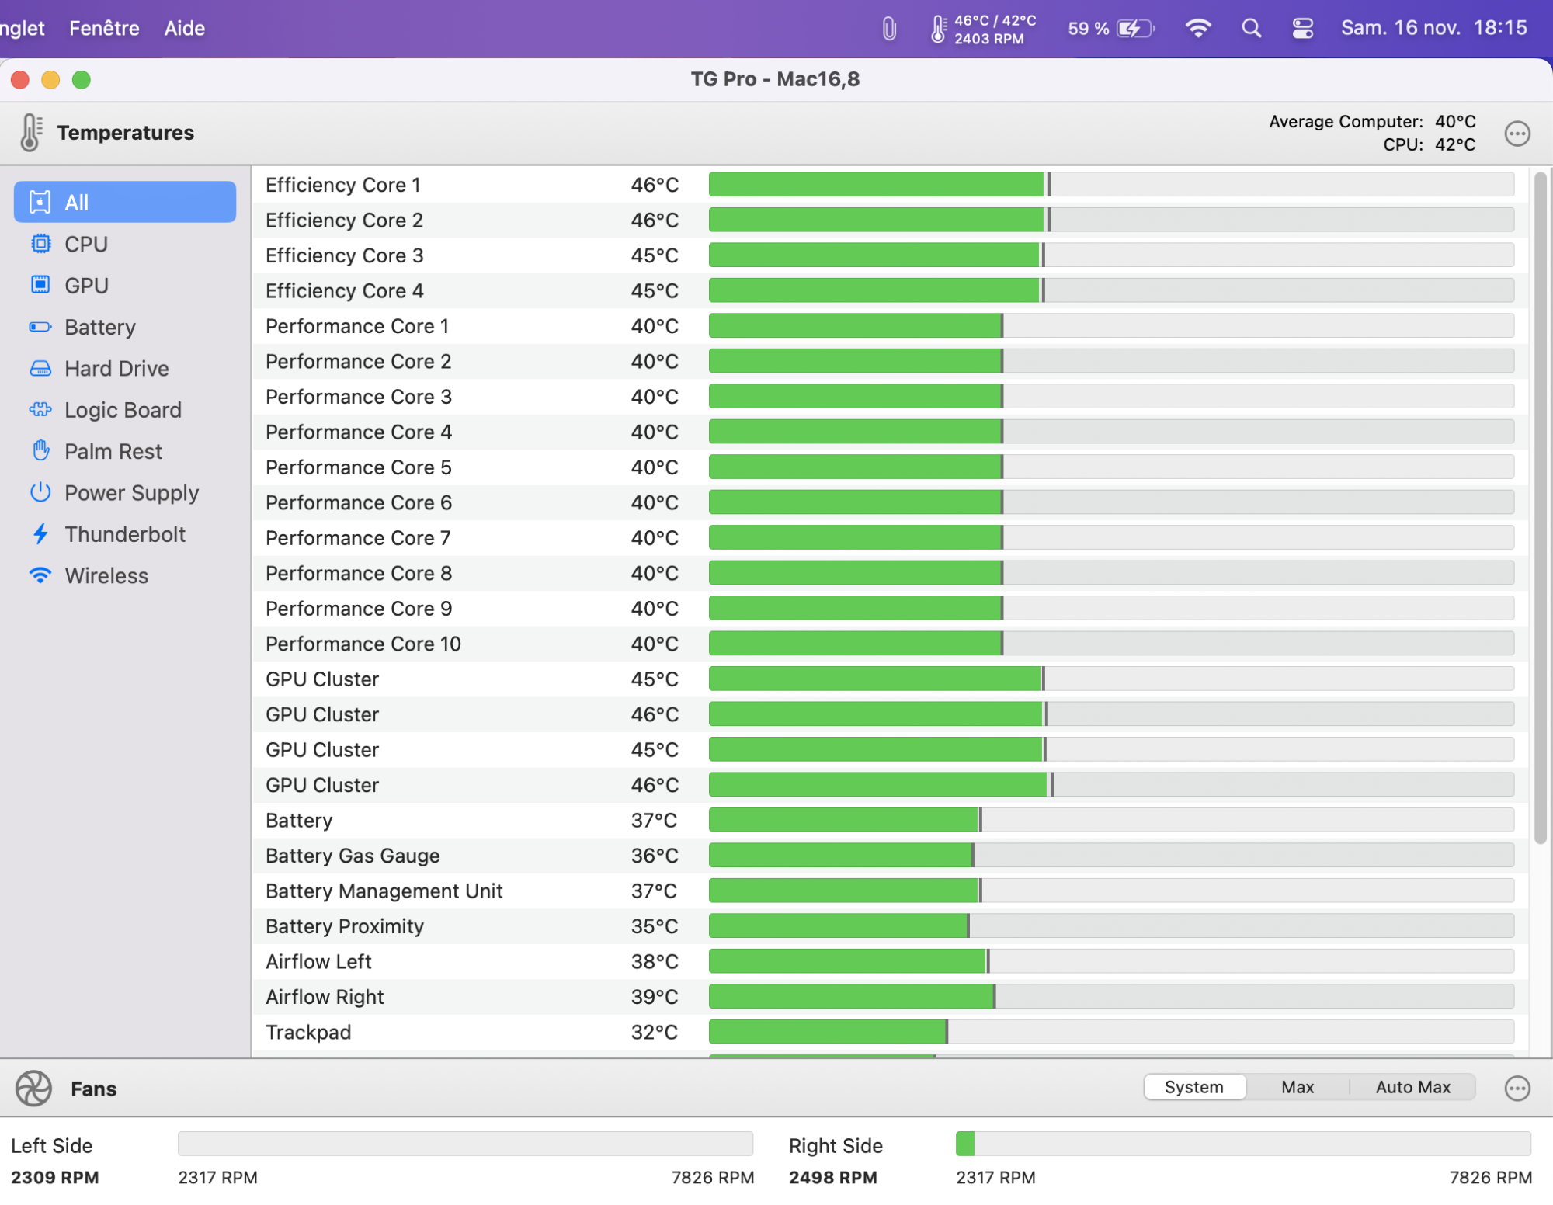Open the Aide menu
Image resolution: width=1553 pixels, height=1205 pixels.
[x=185, y=29]
